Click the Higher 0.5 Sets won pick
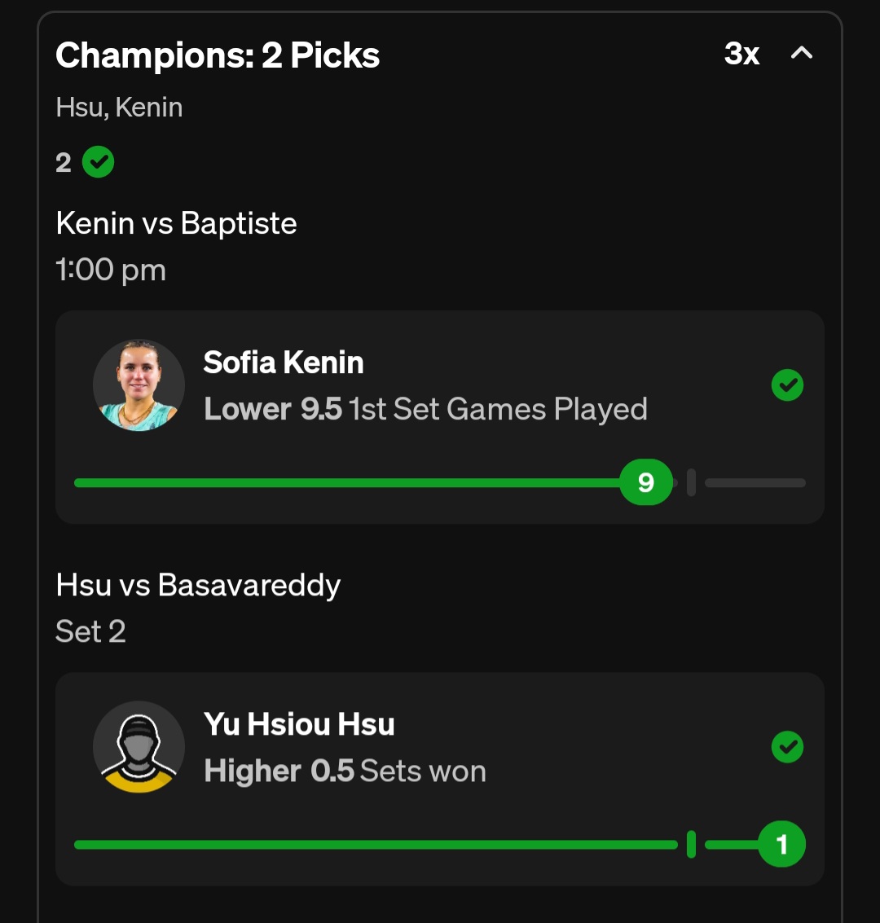Image resolution: width=880 pixels, height=923 pixels. 345,771
